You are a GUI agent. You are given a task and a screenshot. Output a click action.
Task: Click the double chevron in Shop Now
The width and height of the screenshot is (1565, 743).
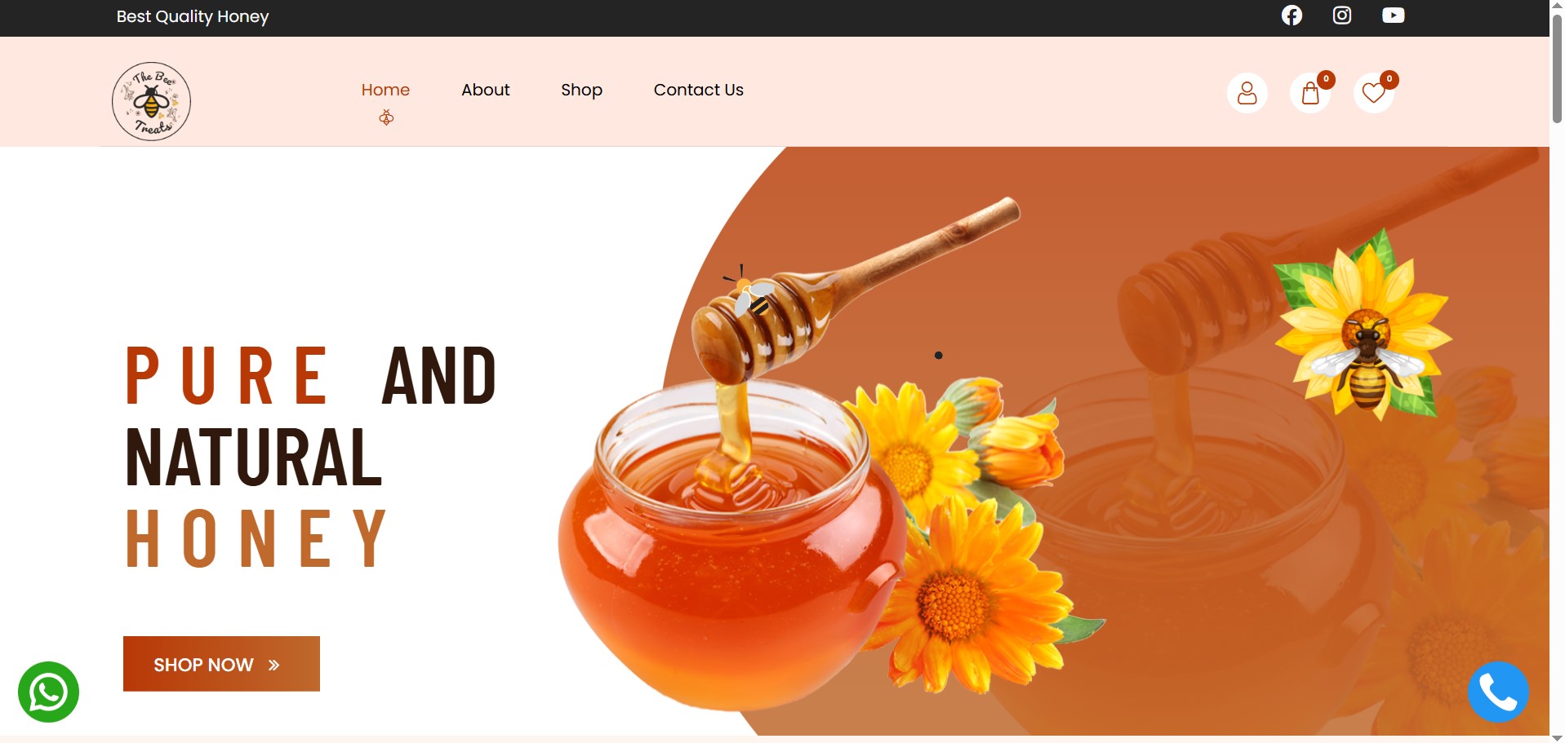pos(274,666)
